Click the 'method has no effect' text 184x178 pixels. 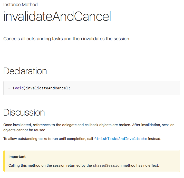(141, 165)
